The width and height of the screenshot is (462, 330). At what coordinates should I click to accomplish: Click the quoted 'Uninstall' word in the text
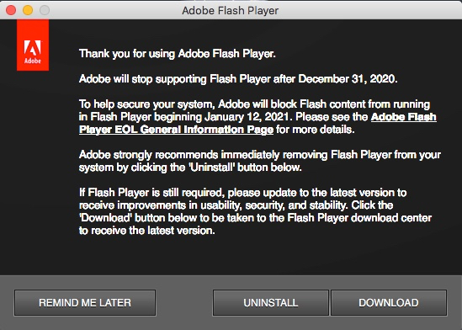tap(211, 168)
